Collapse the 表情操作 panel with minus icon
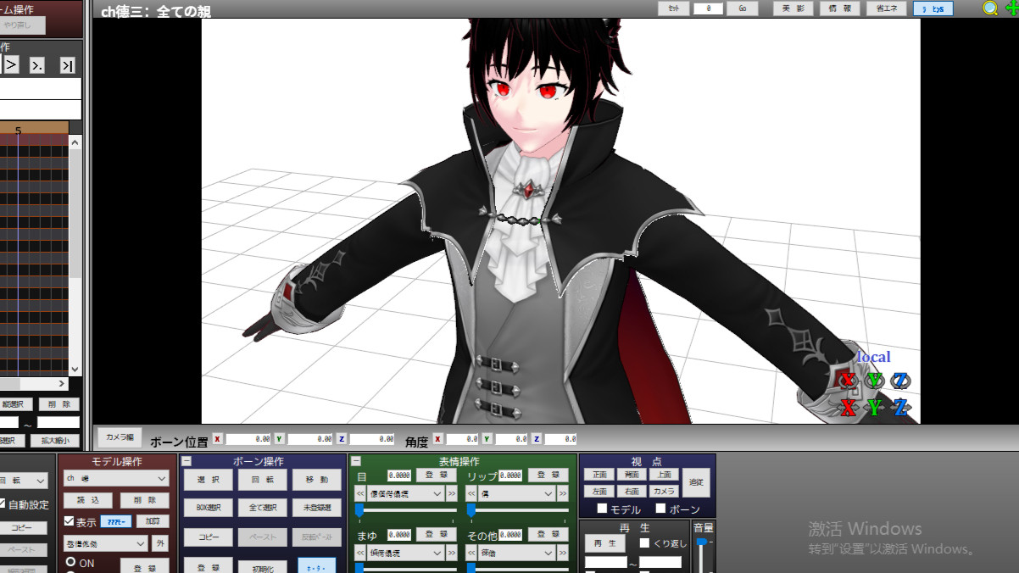1019x573 pixels. pos(357,462)
